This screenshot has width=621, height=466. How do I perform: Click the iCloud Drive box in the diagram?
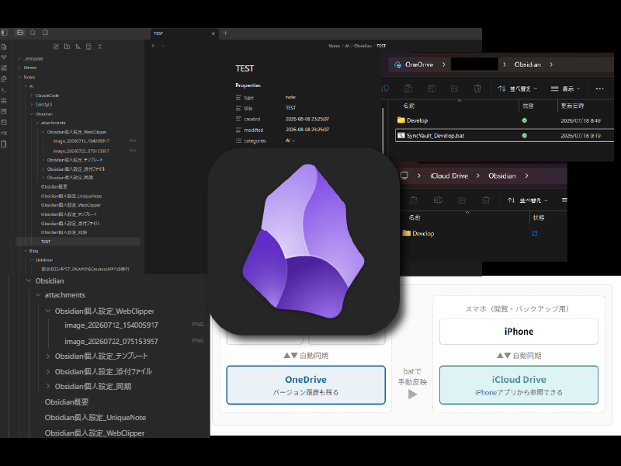tap(519, 384)
